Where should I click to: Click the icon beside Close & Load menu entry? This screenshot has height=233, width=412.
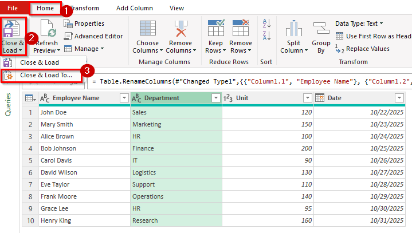7,63
